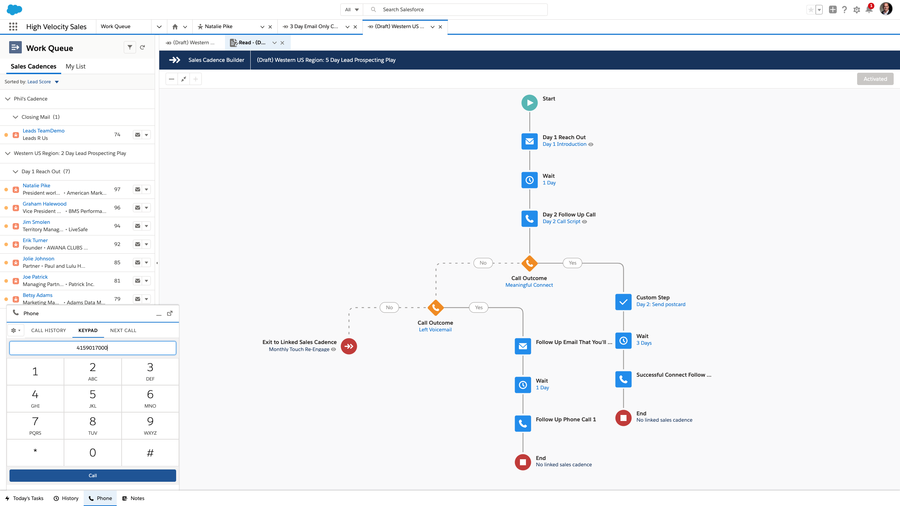Click the Call button to dial 4159017000
This screenshot has width=900, height=506.
coord(92,475)
